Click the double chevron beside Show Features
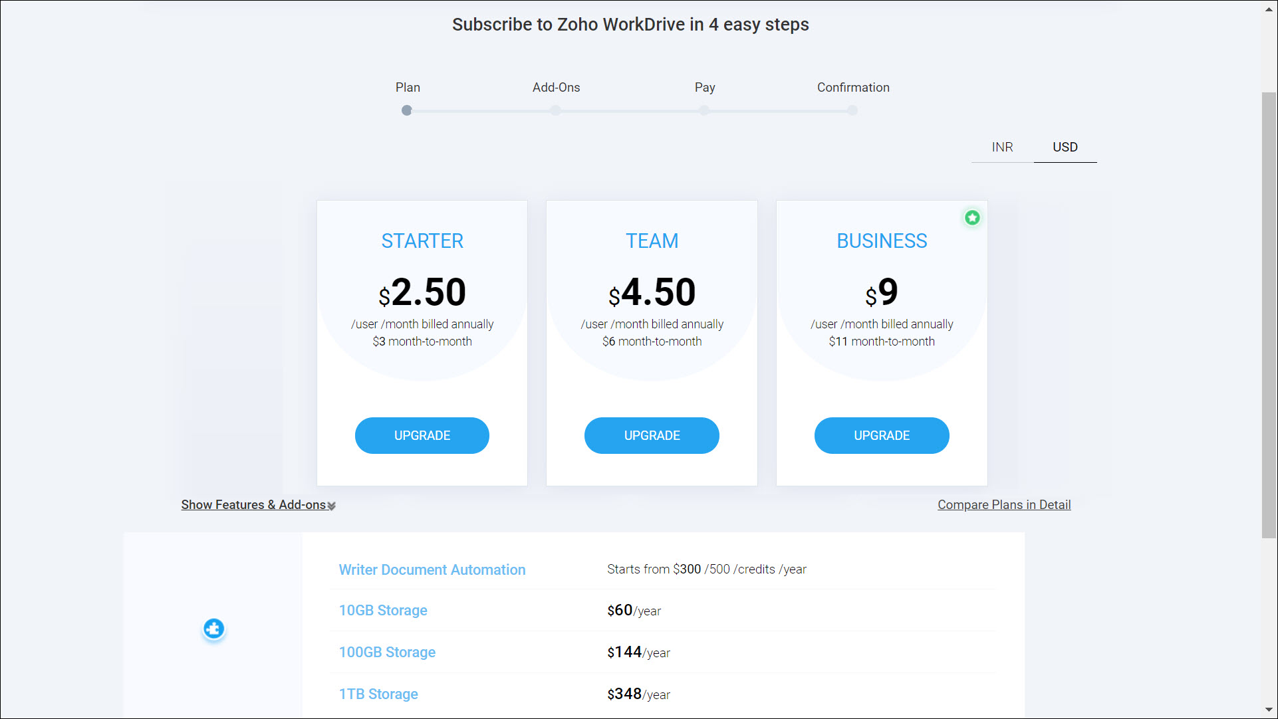This screenshot has height=719, width=1278. point(331,506)
